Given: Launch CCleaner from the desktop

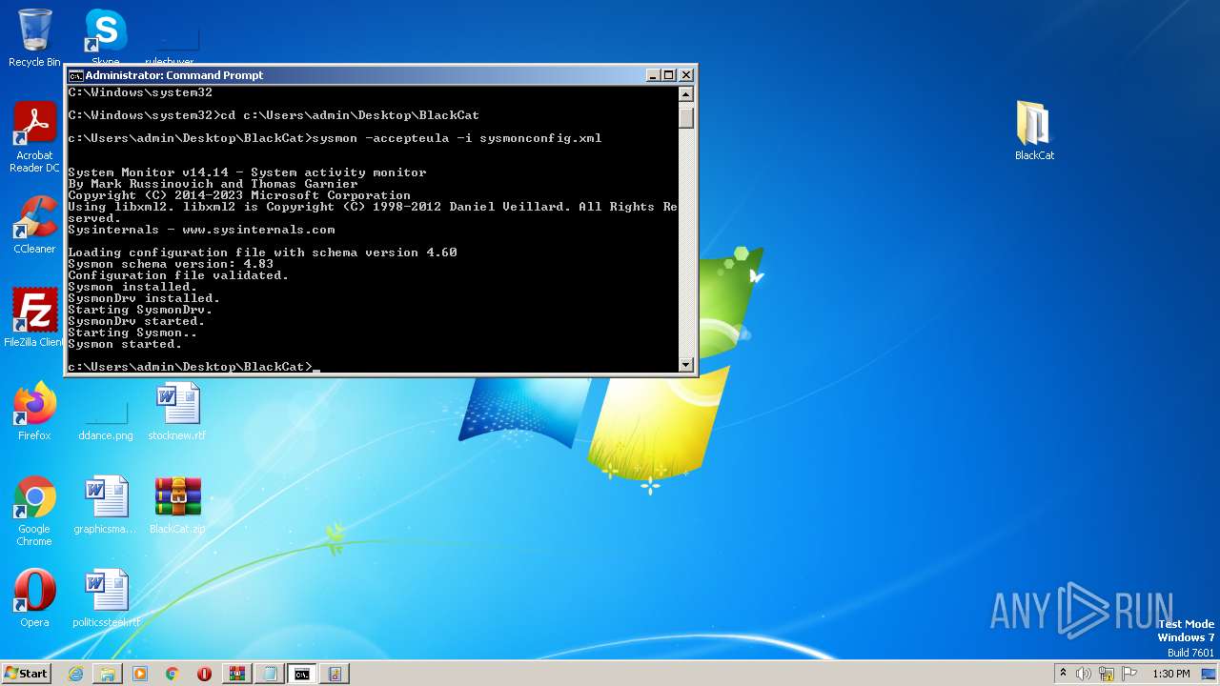Looking at the screenshot, I should [34, 225].
